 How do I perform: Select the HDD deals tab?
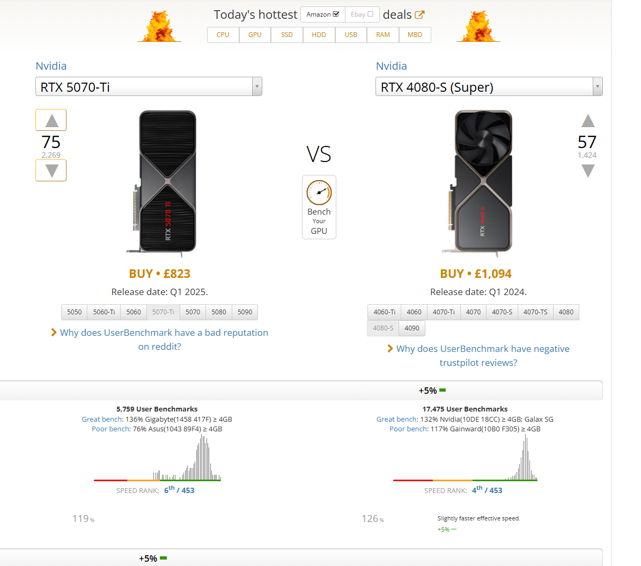(319, 35)
